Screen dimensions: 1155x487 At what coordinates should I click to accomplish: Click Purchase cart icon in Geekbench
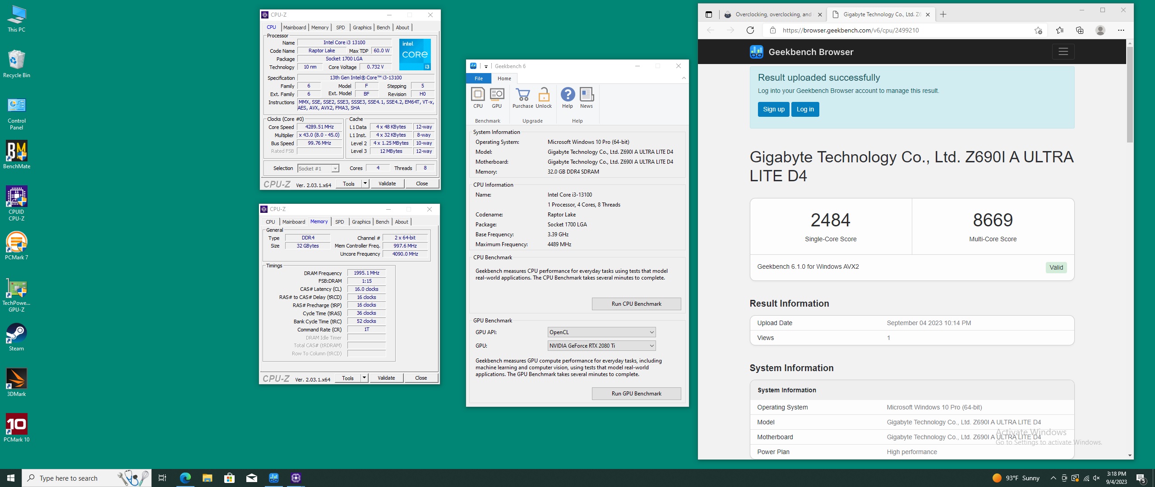coord(522,98)
